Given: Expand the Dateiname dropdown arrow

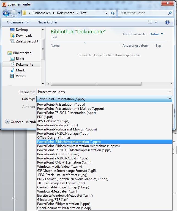Looking at the screenshot, I should [x=170, y=92].
